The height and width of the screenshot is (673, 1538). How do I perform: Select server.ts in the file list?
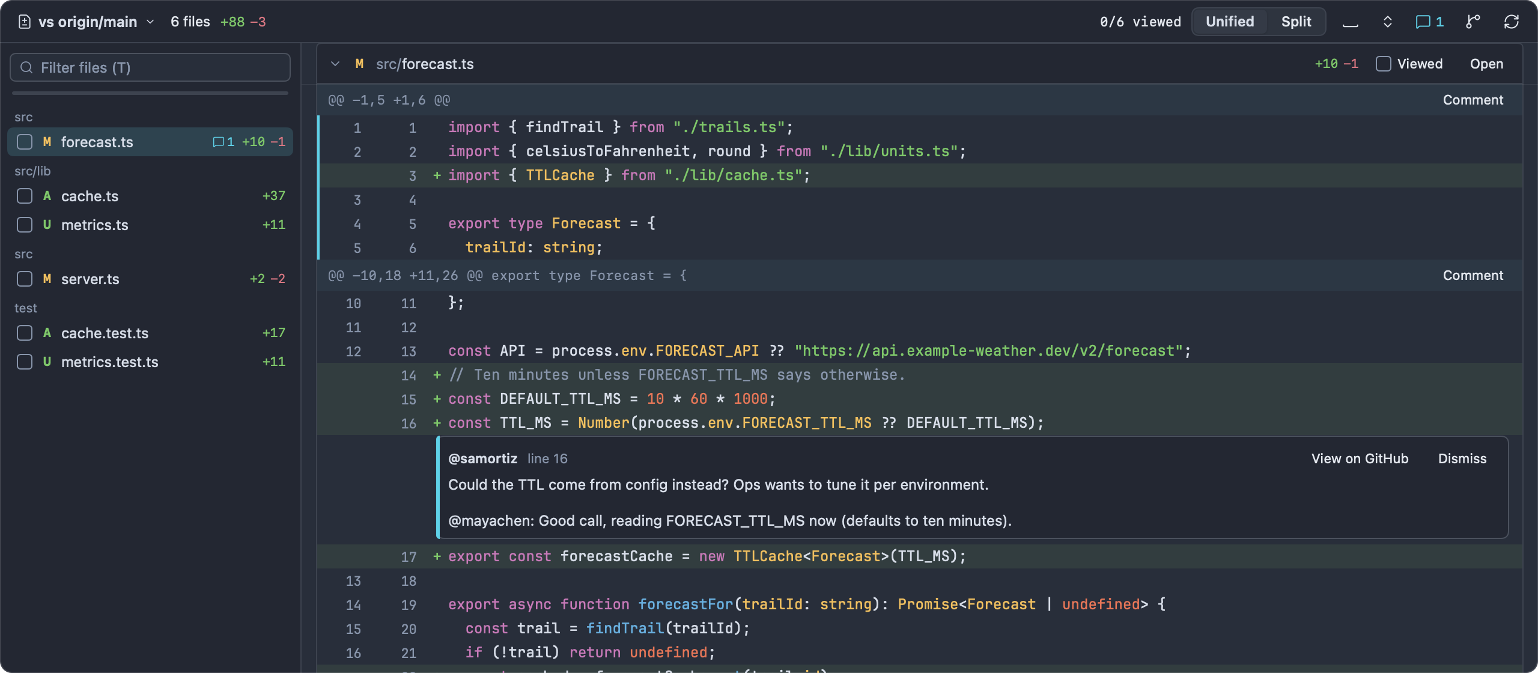pos(150,279)
